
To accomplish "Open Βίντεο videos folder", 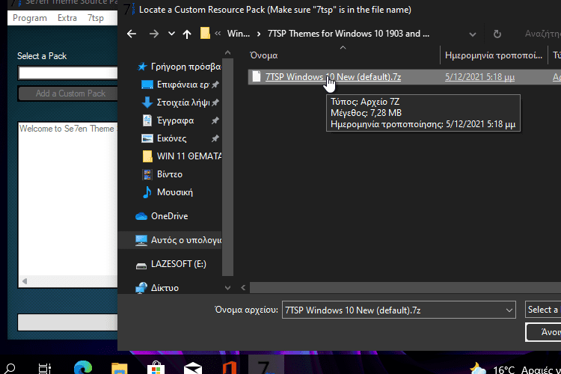I will coord(162,174).
